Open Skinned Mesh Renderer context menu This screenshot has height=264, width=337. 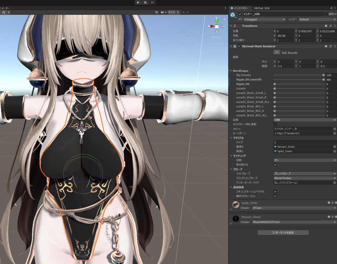tap(335, 46)
